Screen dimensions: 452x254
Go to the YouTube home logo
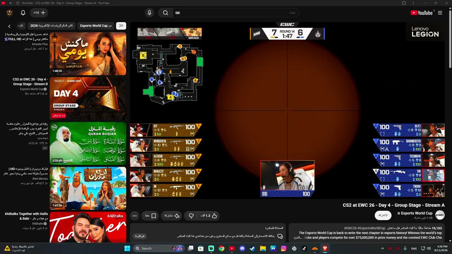(421, 13)
